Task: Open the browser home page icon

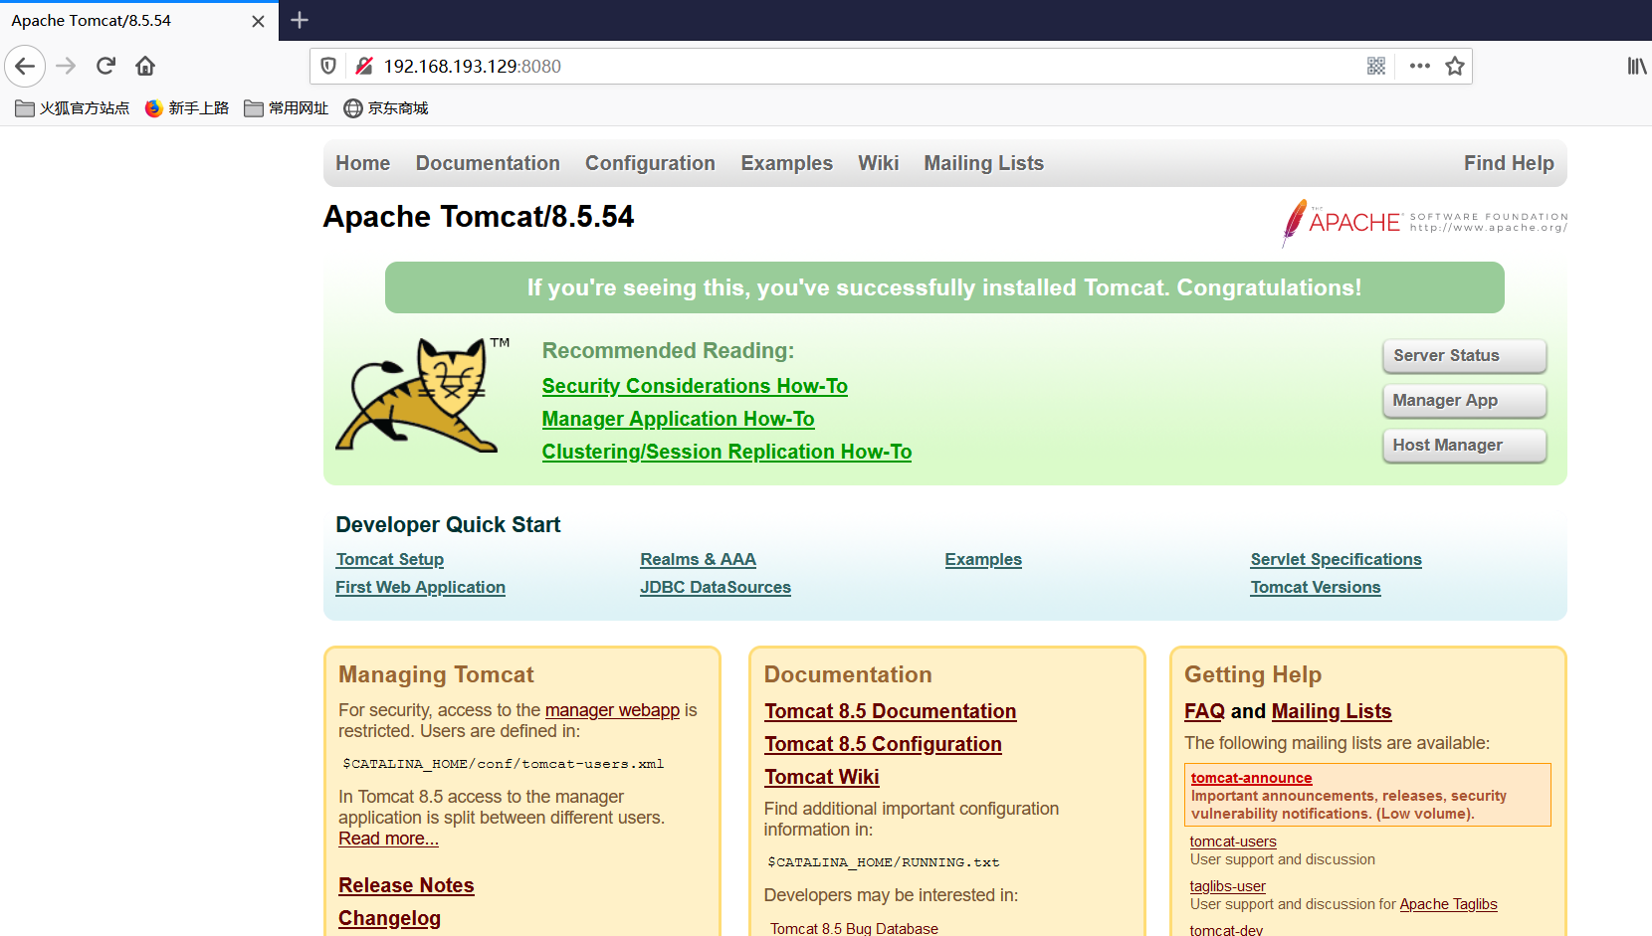Action: click(145, 67)
